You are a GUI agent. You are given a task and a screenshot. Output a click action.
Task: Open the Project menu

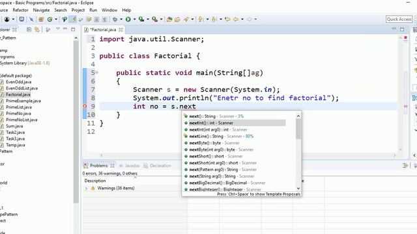pos(78,10)
